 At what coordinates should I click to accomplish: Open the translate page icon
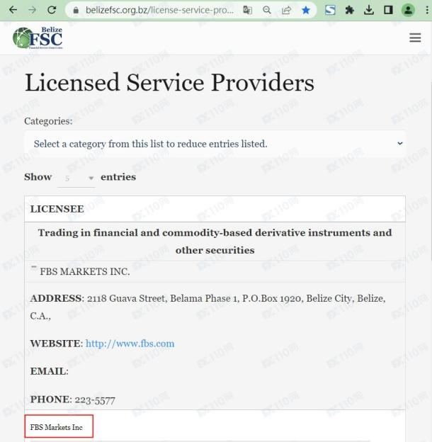[247, 10]
